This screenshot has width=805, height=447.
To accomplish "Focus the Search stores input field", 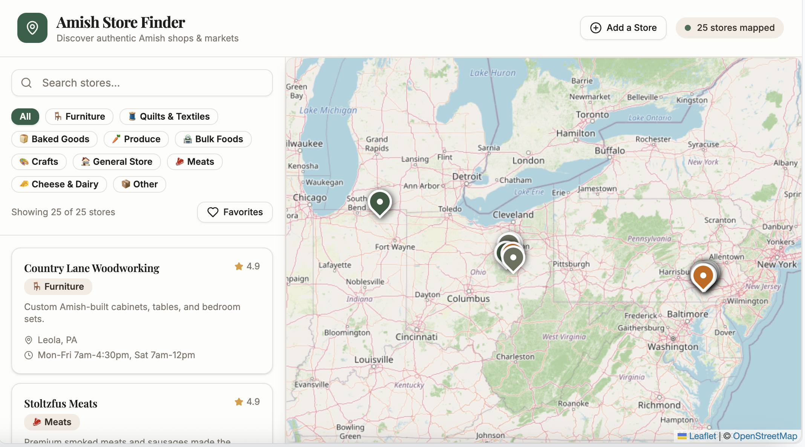I will click(x=142, y=83).
